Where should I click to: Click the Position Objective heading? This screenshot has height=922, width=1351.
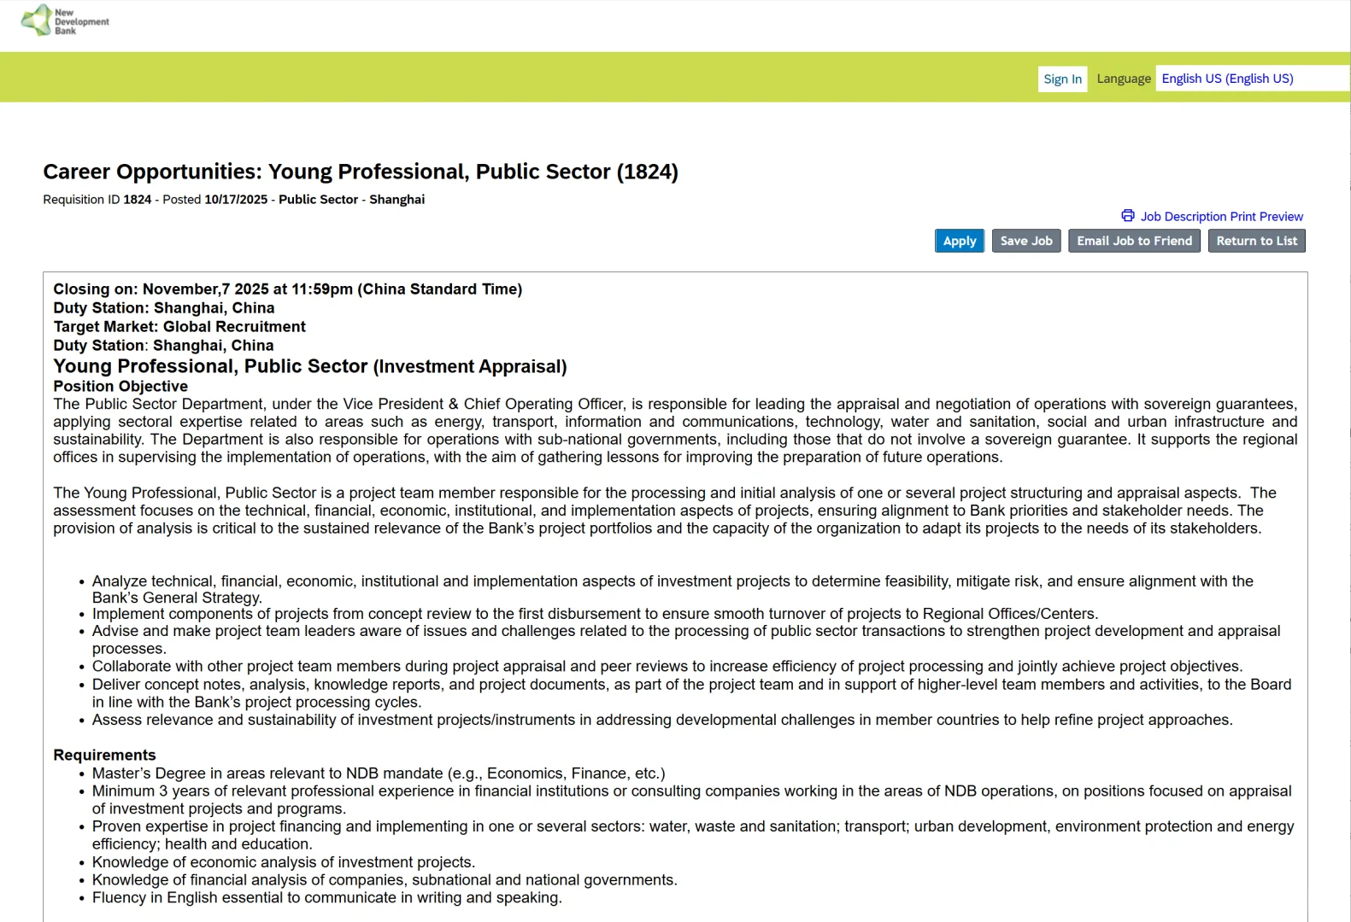point(120,386)
